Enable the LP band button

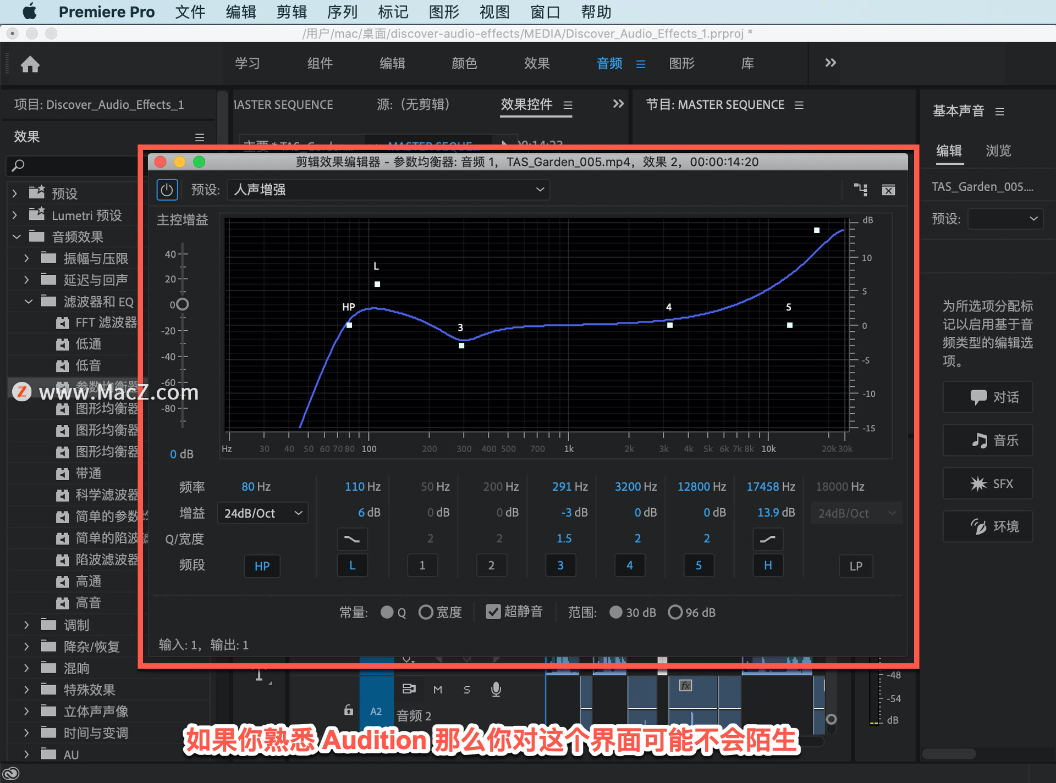pyautogui.click(x=856, y=566)
